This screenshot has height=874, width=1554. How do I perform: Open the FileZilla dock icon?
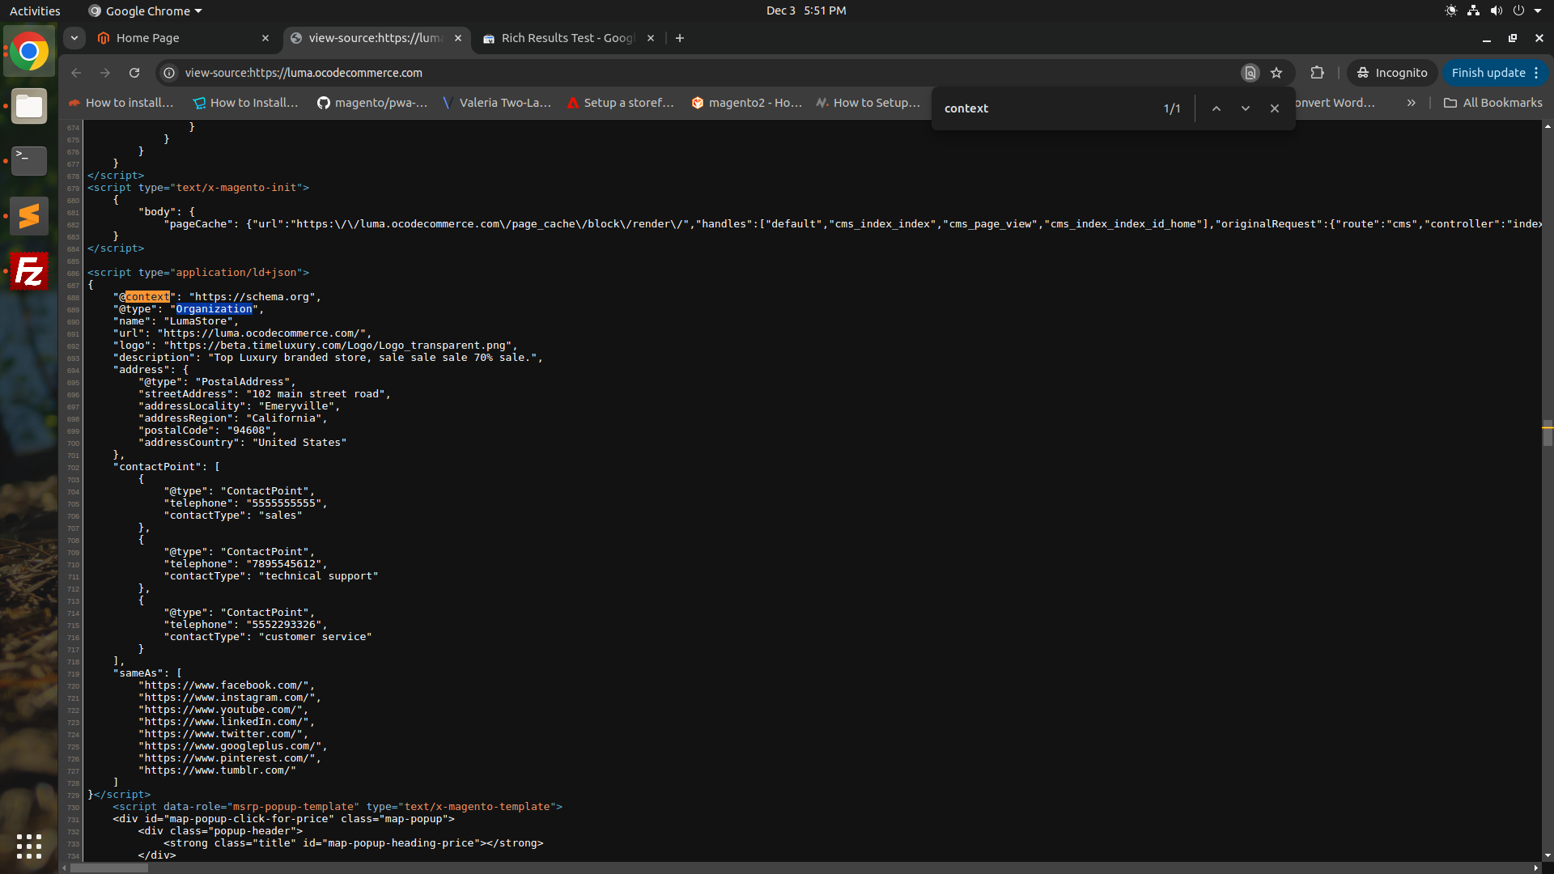pos(29,271)
